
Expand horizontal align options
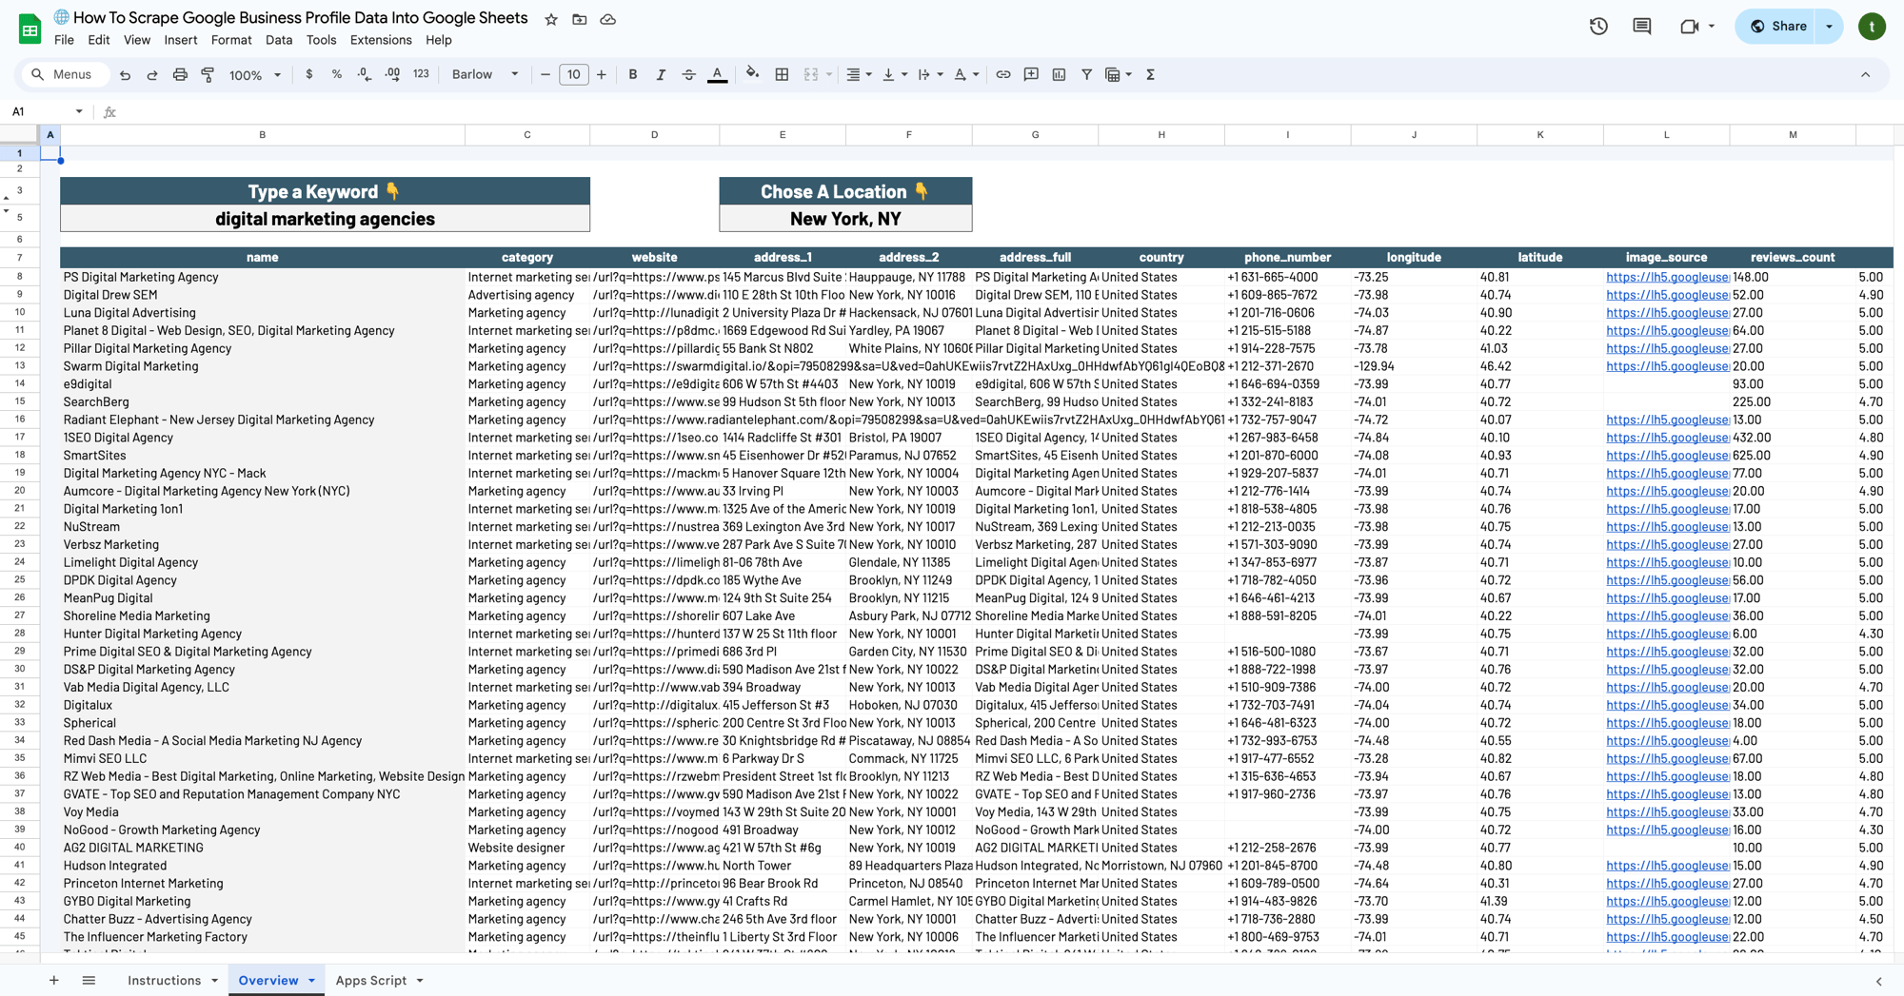pos(869,74)
